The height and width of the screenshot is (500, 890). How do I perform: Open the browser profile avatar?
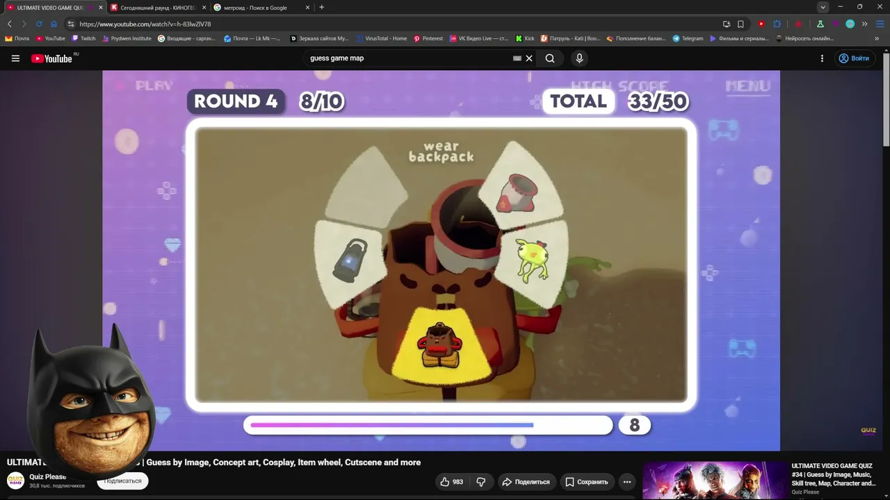850,24
